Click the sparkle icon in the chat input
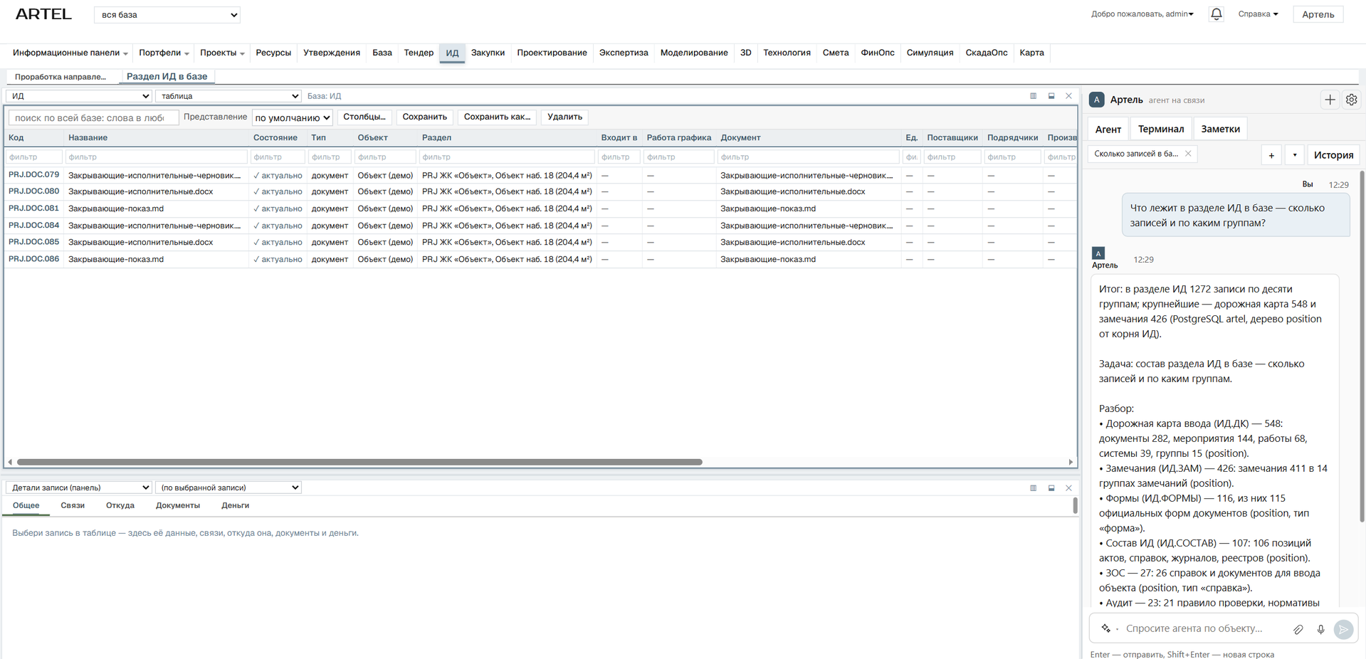Screen dimensions: 1366x659 (x=1105, y=628)
